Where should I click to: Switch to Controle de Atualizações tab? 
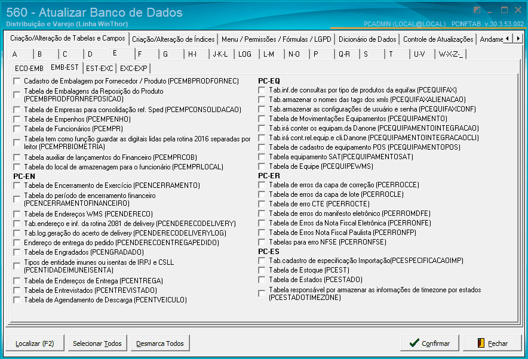438,39
